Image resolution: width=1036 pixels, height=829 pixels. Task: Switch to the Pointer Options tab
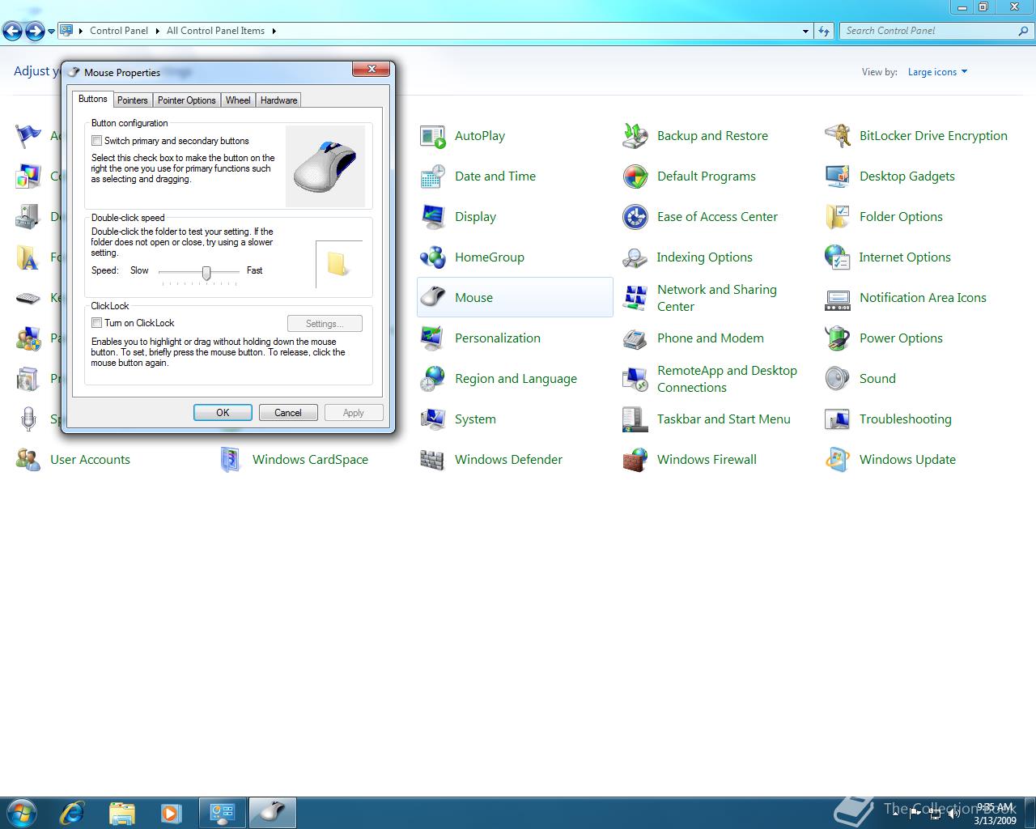coord(186,100)
